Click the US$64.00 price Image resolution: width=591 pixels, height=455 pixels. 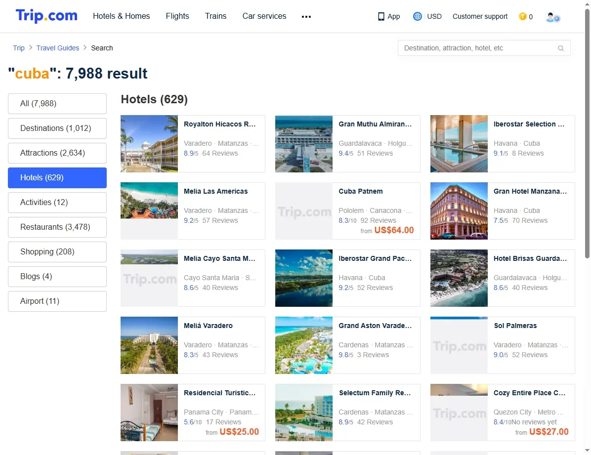point(394,230)
